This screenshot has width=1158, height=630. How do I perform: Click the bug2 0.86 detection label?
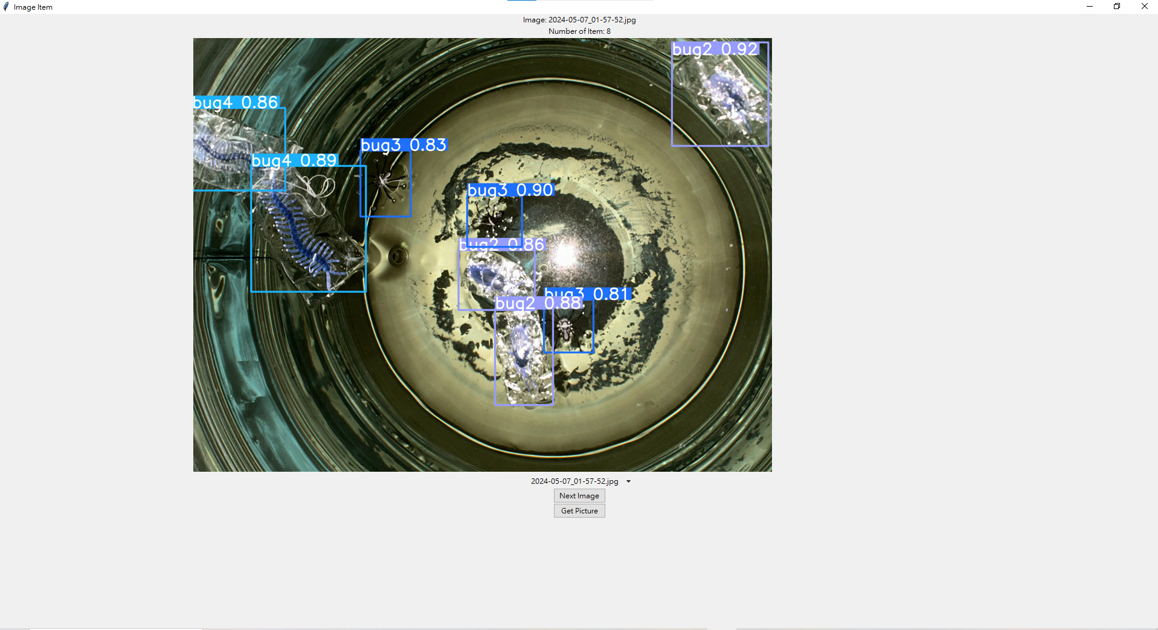(502, 243)
